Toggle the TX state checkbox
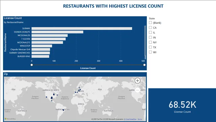216x122 pixels. coord(150,47)
